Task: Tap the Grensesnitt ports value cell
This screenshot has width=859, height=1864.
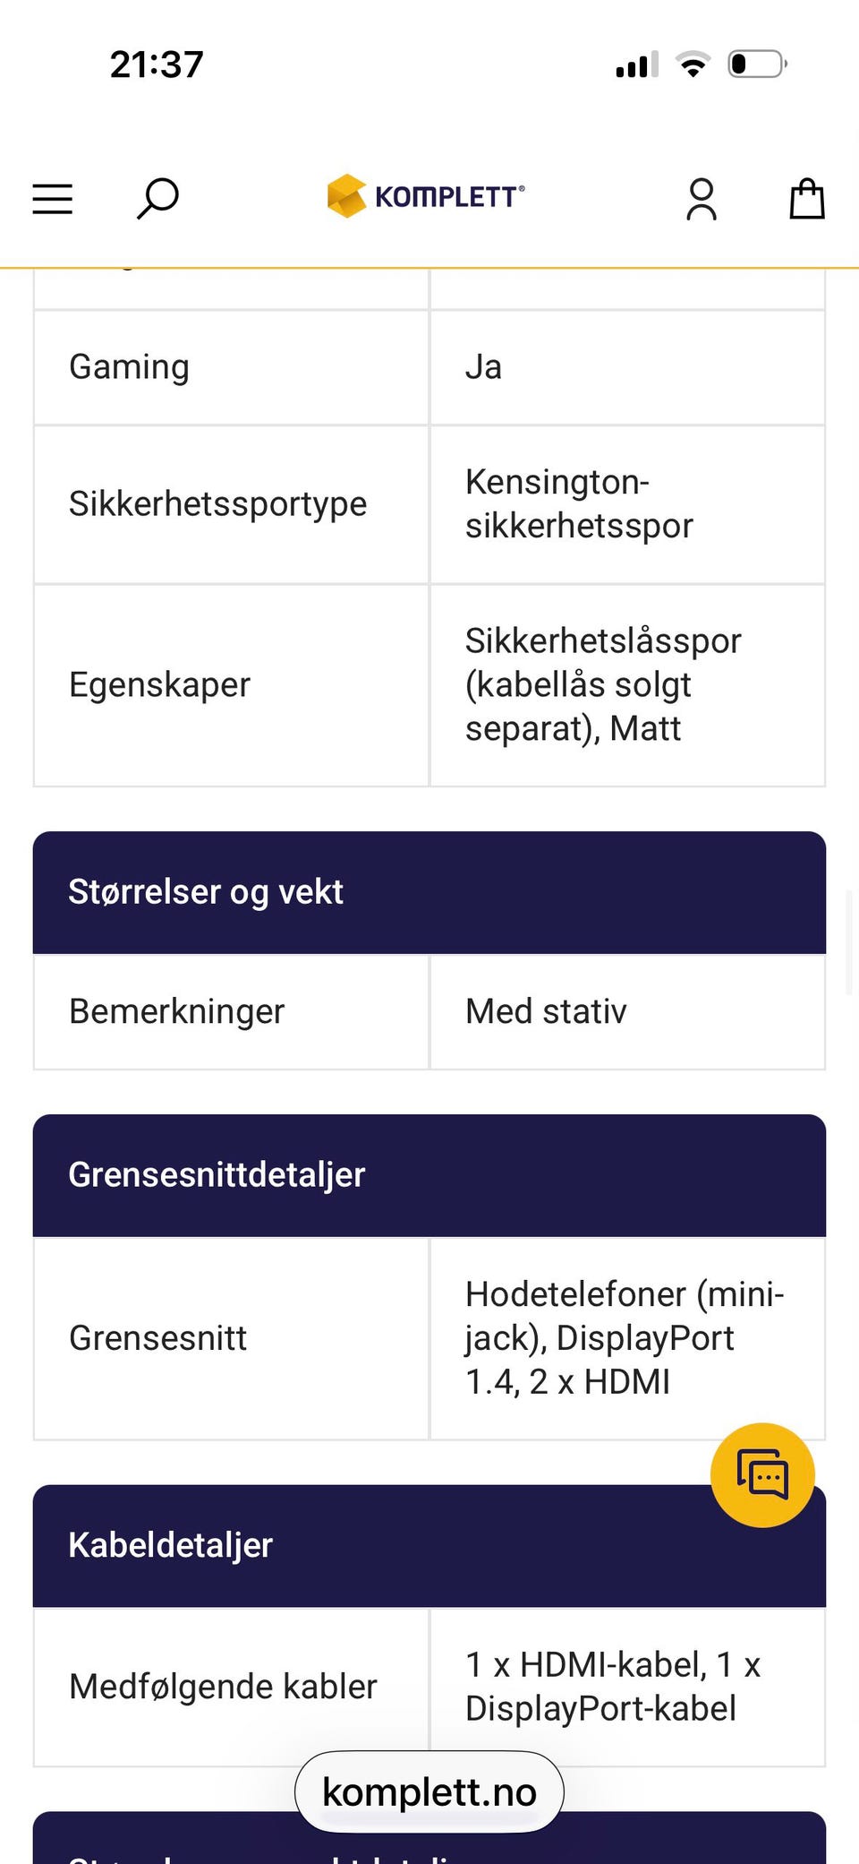Action: [625, 1338]
